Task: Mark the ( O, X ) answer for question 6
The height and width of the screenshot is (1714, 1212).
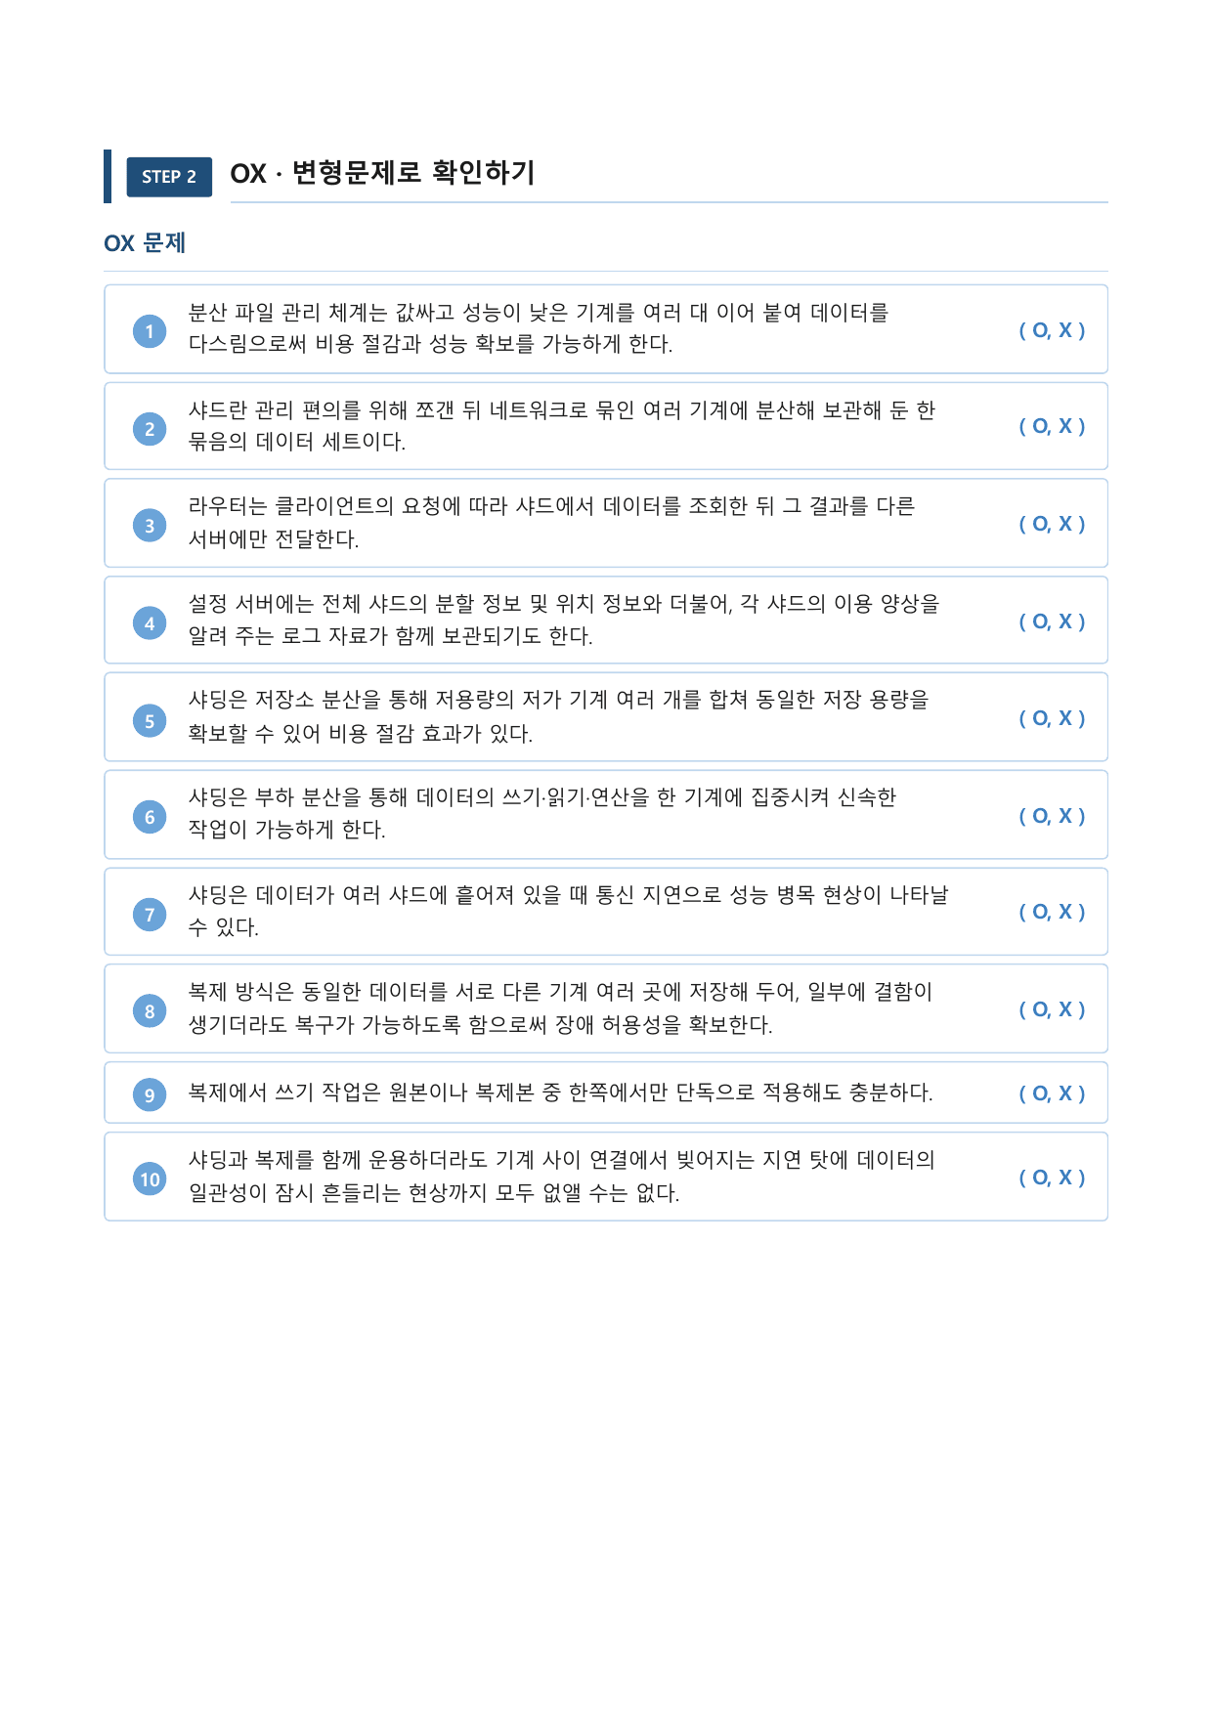Action: tap(1052, 816)
